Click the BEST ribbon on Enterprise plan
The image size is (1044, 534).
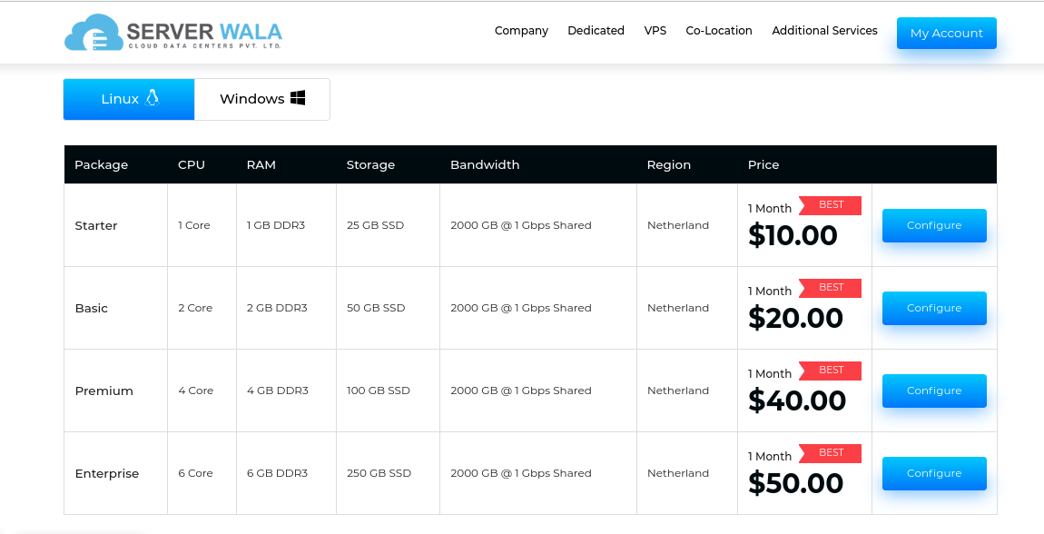(830, 453)
